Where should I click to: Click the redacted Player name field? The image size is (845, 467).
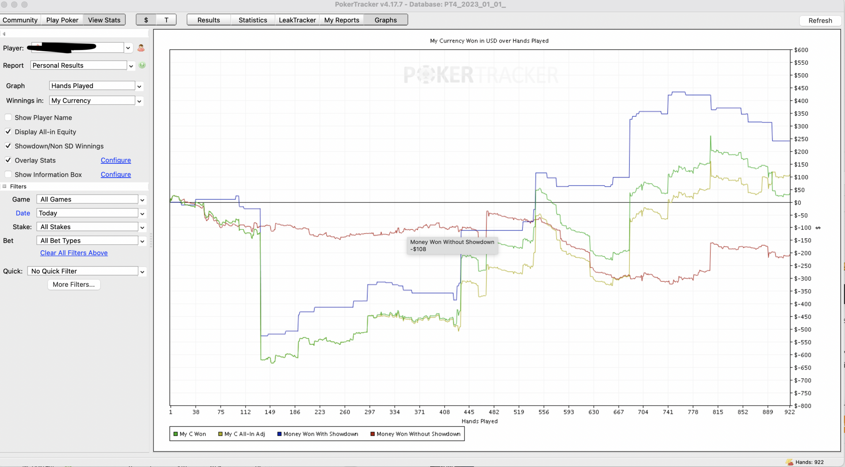[78, 48]
